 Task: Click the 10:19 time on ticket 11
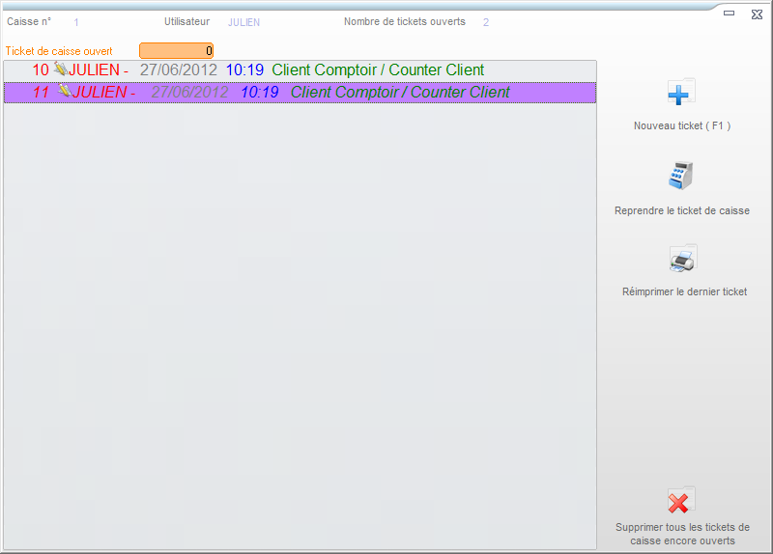point(259,93)
